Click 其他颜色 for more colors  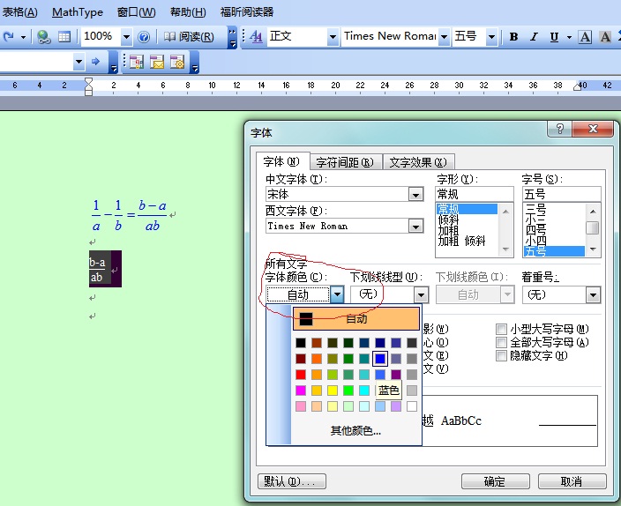[x=355, y=431]
